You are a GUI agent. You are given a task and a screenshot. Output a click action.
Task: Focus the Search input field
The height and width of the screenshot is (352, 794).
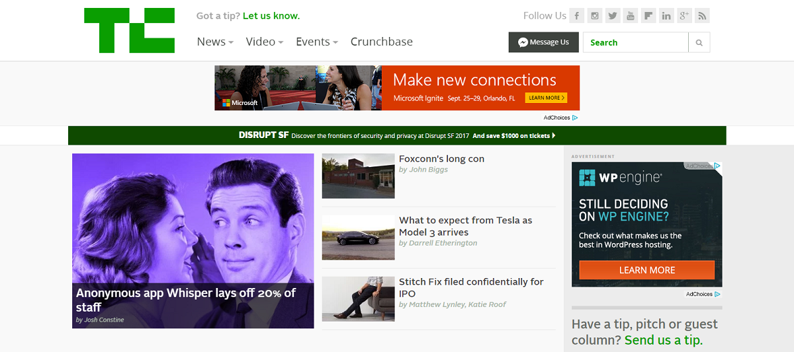coord(636,42)
